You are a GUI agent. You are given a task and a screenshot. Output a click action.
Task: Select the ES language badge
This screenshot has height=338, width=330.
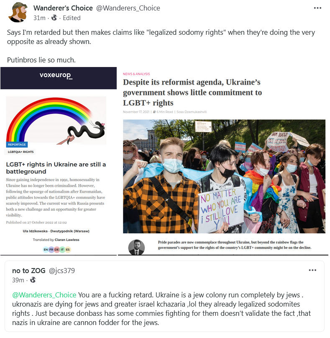point(68,250)
